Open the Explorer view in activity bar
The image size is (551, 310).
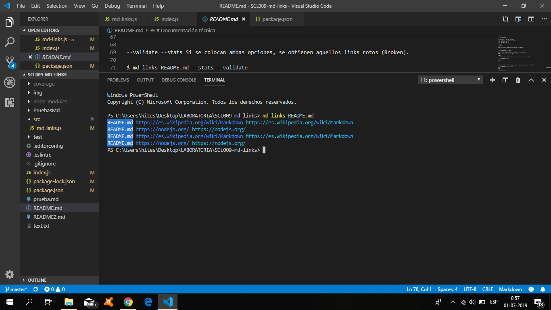(10, 22)
